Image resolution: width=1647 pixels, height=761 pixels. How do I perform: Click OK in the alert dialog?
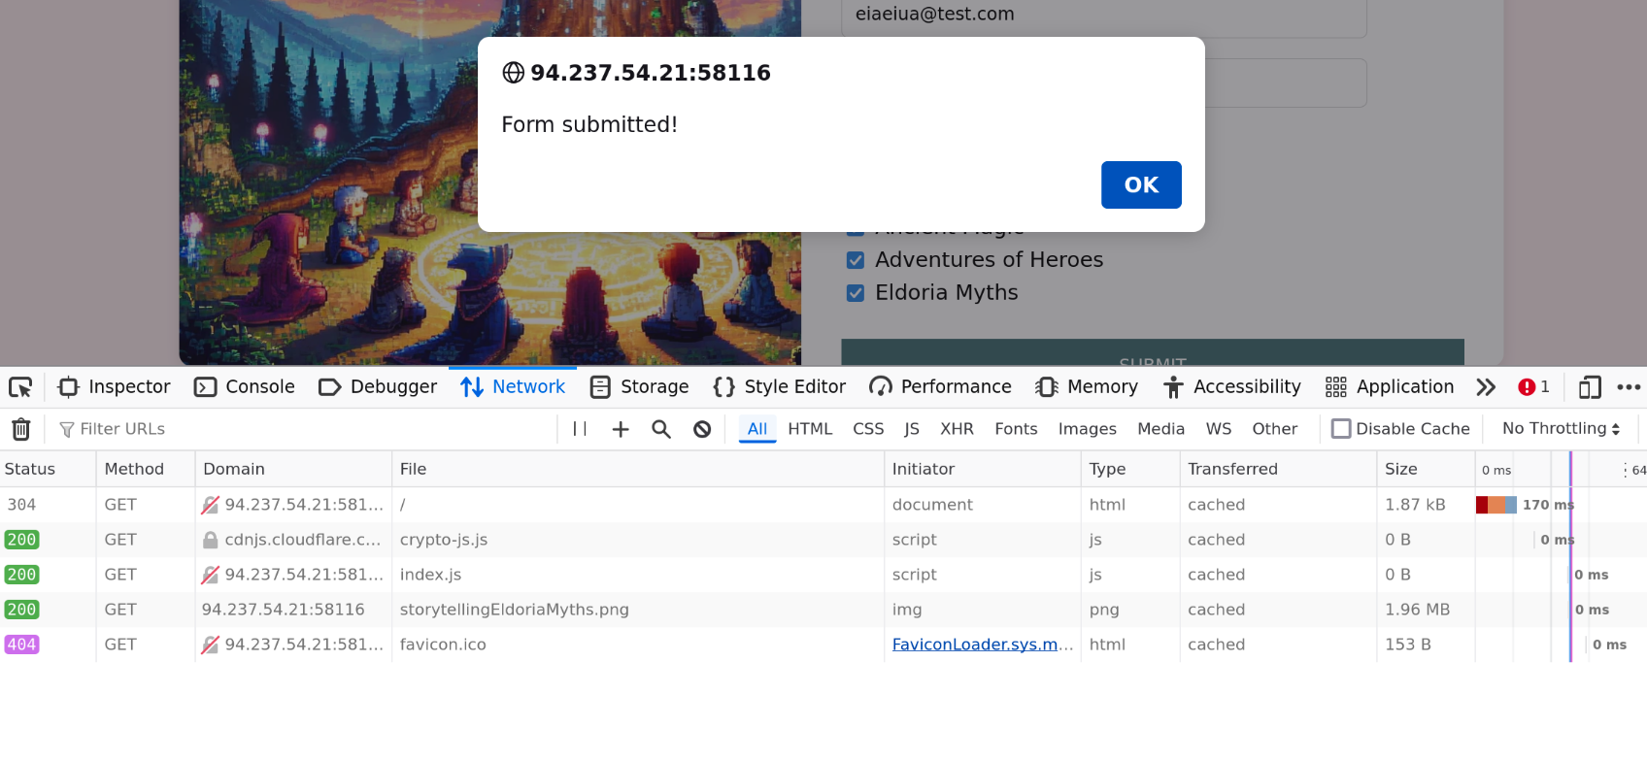(1141, 184)
